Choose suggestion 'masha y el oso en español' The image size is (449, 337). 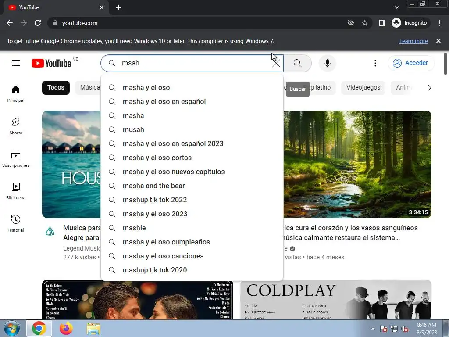click(x=192, y=102)
